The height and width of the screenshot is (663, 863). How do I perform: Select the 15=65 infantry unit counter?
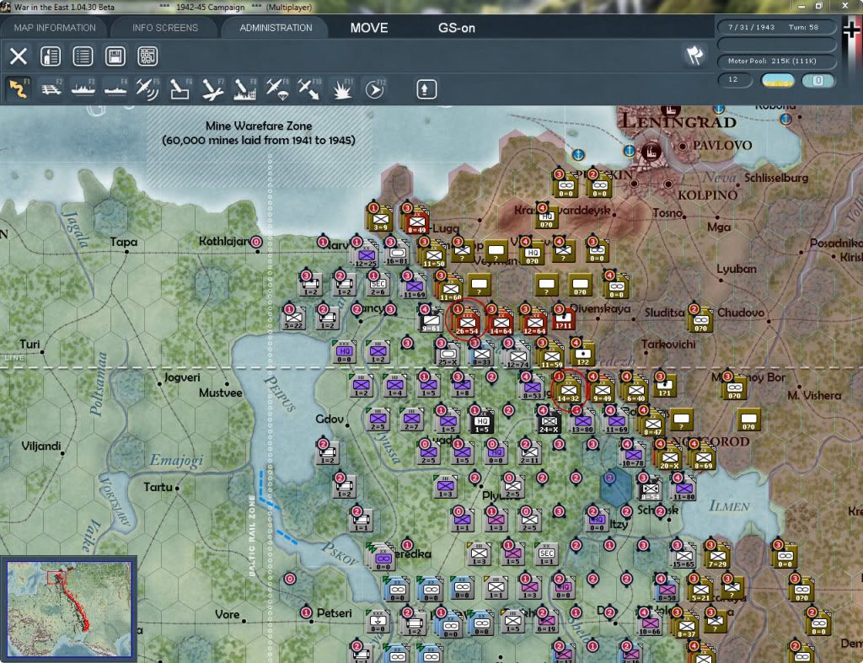pos(683,557)
